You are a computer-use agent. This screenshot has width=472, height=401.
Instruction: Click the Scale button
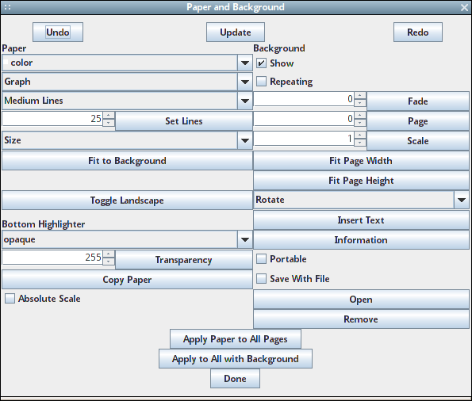click(418, 141)
